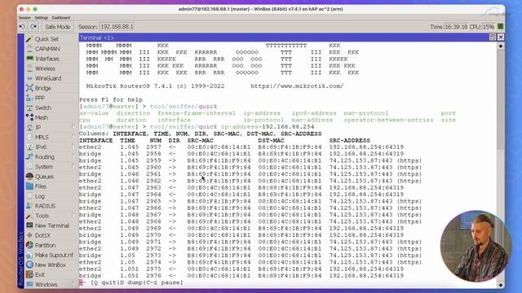This screenshot has width=522, height=293.
Task: Click the '[Q quit|D dump|C-z pause]' prompt
Action: (x=137, y=282)
